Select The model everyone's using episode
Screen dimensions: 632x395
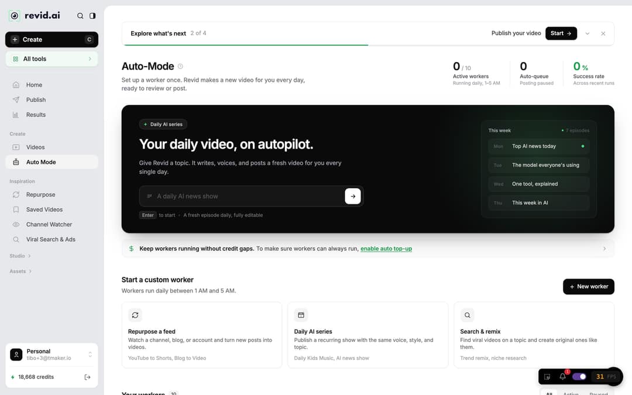(538, 165)
